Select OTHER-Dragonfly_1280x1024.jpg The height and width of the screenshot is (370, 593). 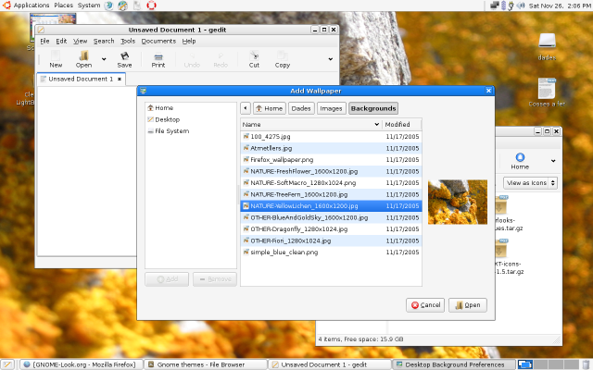pyautogui.click(x=331, y=229)
